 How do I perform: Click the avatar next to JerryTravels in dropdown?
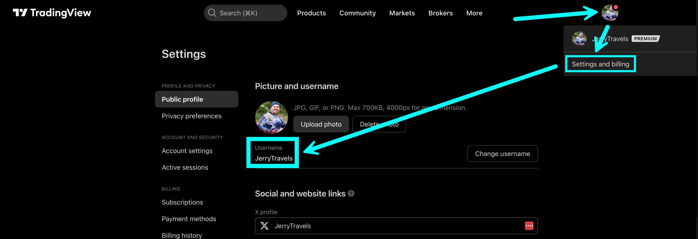[579, 39]
